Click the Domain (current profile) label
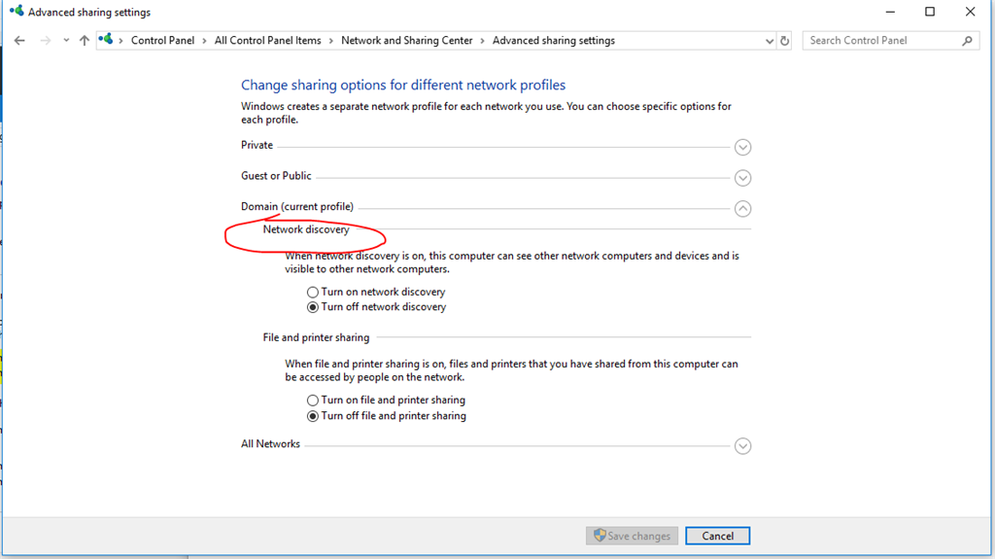The height and width of the screenshot is (559, 995). click(297, 206)
